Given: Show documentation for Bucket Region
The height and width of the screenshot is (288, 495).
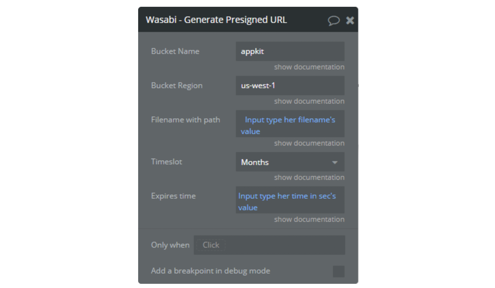Looking at the screenshot, I should (309, 101).
